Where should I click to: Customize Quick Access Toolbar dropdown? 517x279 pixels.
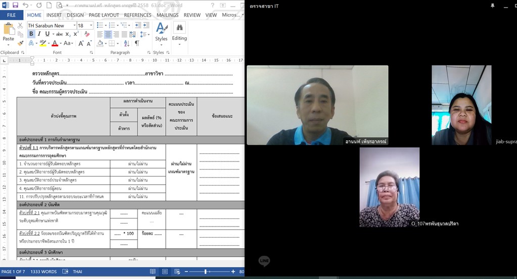(x=67, y=6)
